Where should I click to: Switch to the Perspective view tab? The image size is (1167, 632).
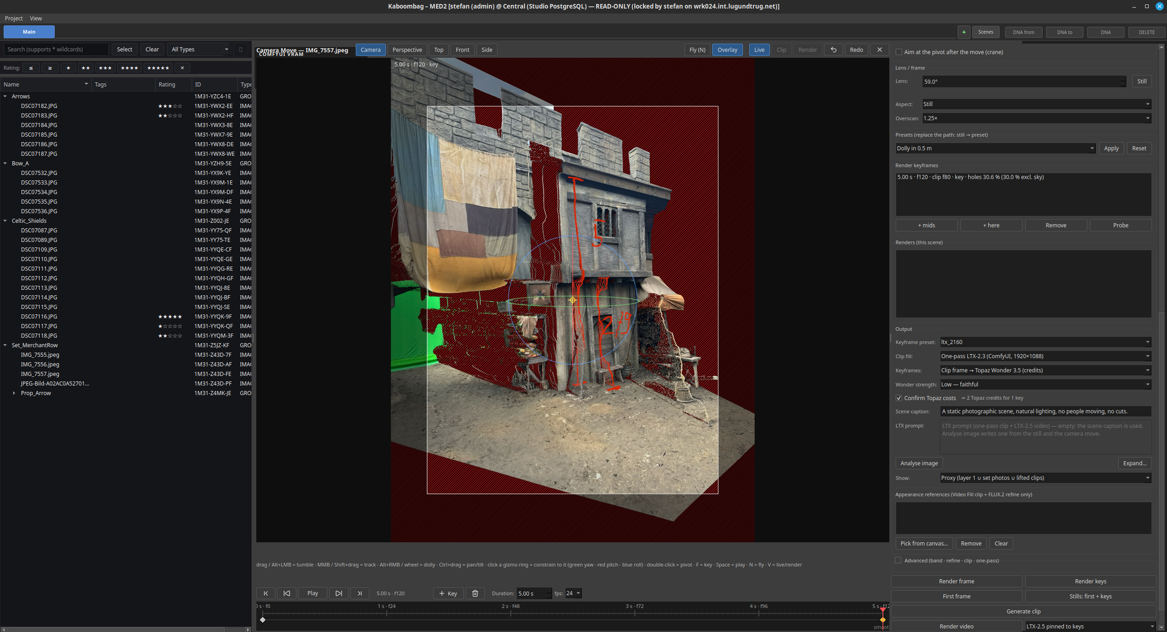click(407, 50)
